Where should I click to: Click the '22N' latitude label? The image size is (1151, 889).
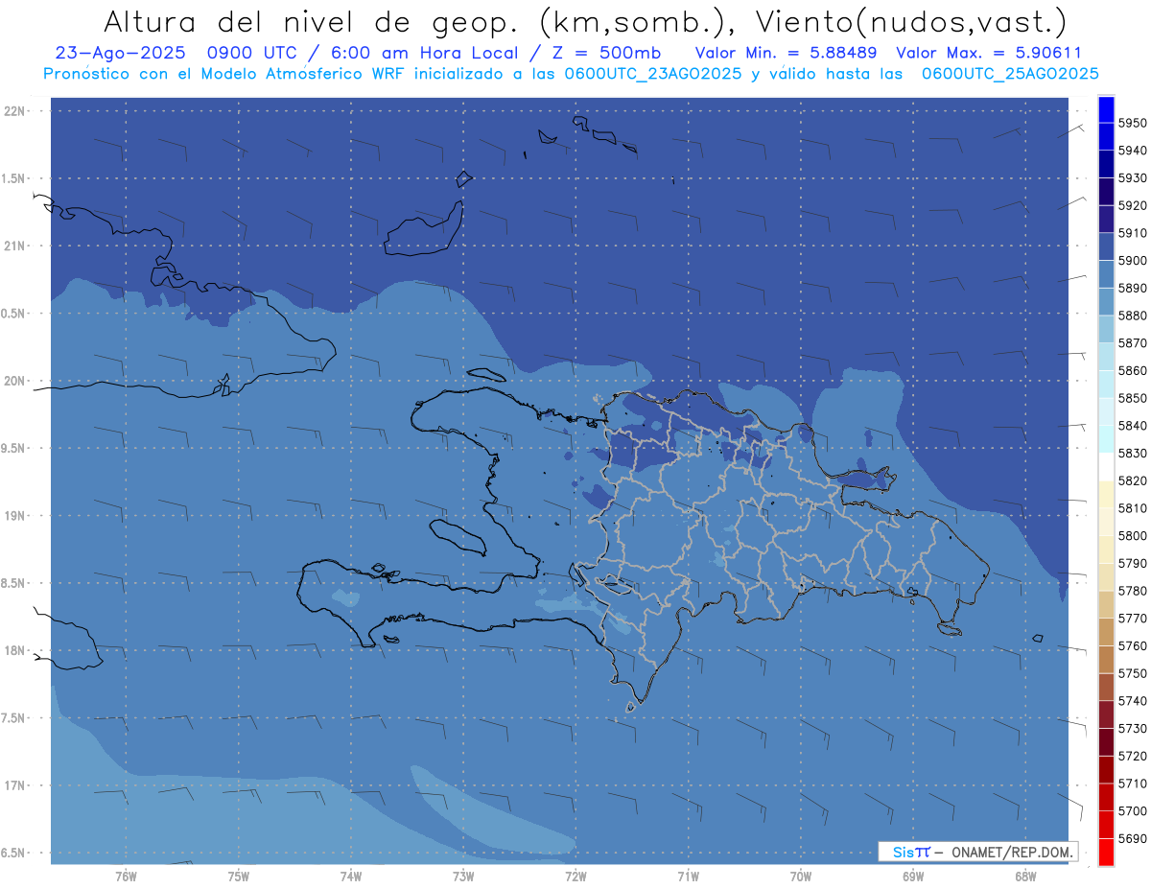[14, 111]
